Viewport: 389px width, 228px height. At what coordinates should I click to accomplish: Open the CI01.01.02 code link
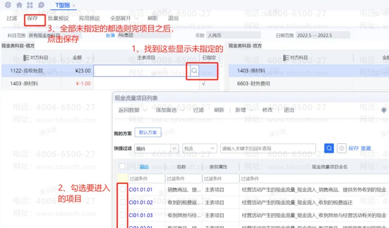pos(141,202)
